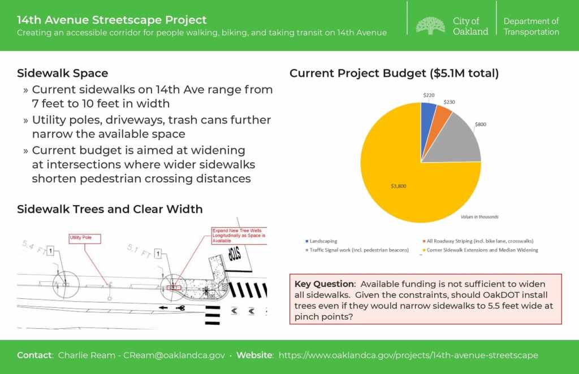579x374 pixels.
Task: Click the 14th Avenue Streetscape Project title
Action: point(112,20)
